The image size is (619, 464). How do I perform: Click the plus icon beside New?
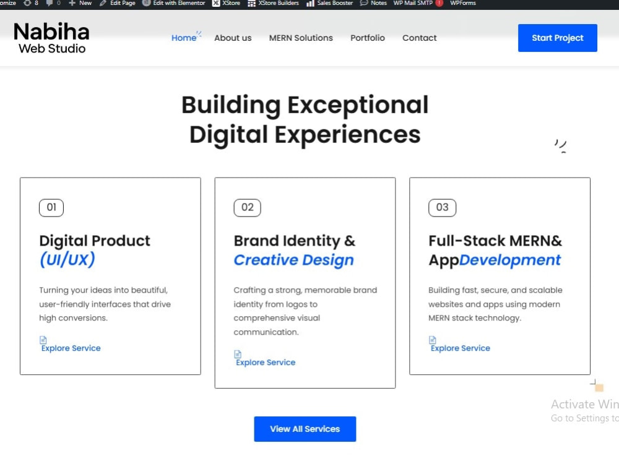pos(72,3)
